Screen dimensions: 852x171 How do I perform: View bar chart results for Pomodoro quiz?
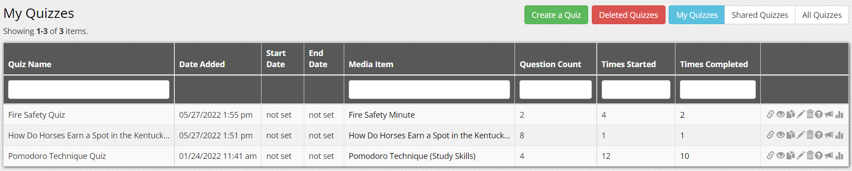839,155
